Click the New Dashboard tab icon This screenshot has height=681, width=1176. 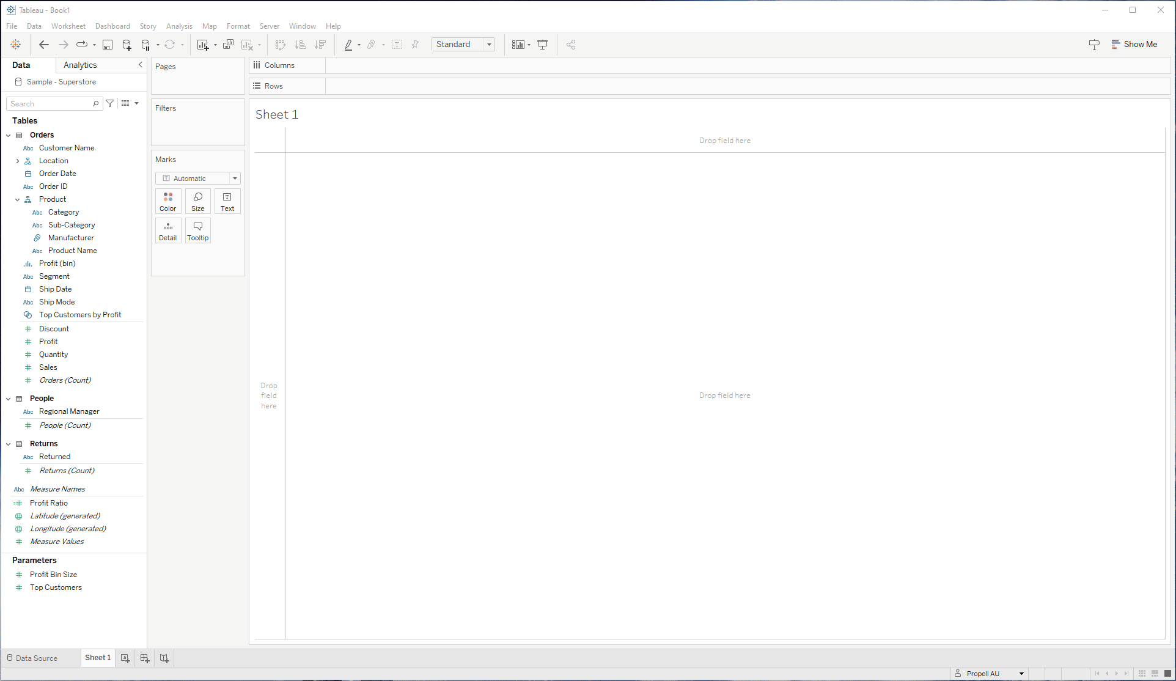(145, 658)
